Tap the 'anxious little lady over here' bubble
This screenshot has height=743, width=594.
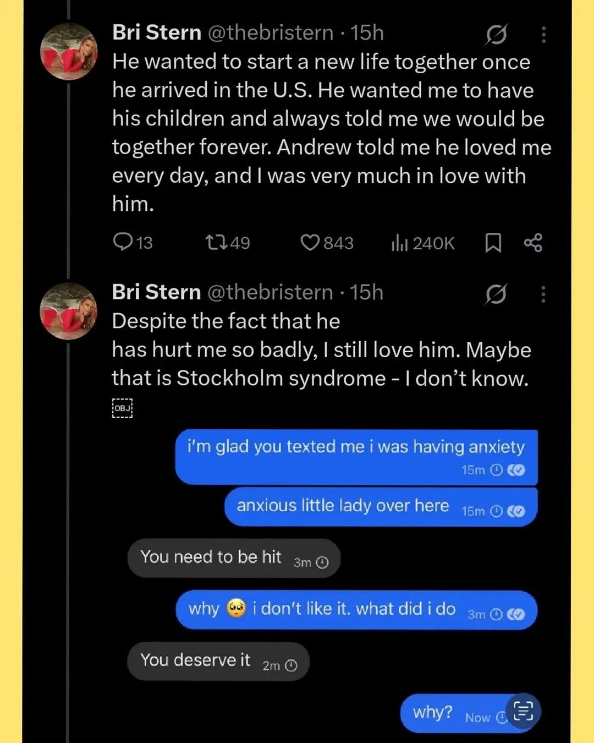point(381,507)
